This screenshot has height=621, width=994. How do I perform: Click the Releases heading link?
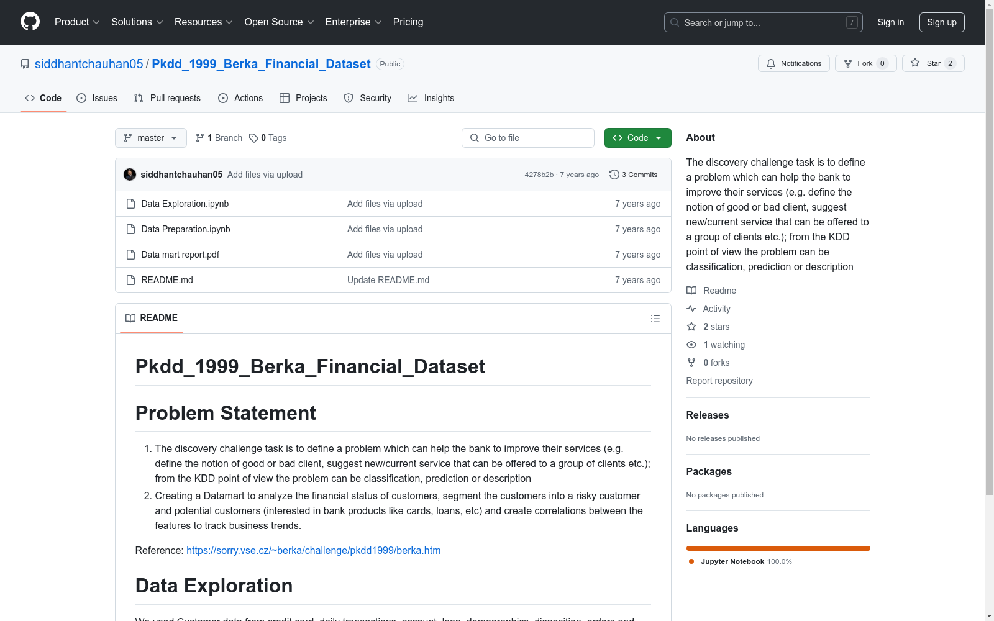click(x=708, y=415)
